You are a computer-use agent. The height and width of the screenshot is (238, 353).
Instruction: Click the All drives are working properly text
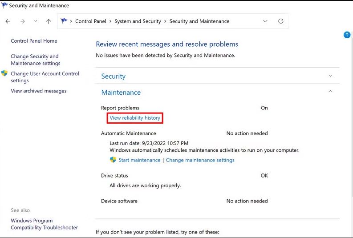tap(145, 186)
